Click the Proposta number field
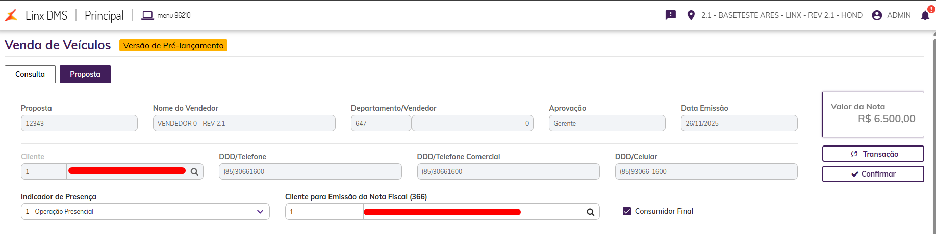 pos(79,123)
